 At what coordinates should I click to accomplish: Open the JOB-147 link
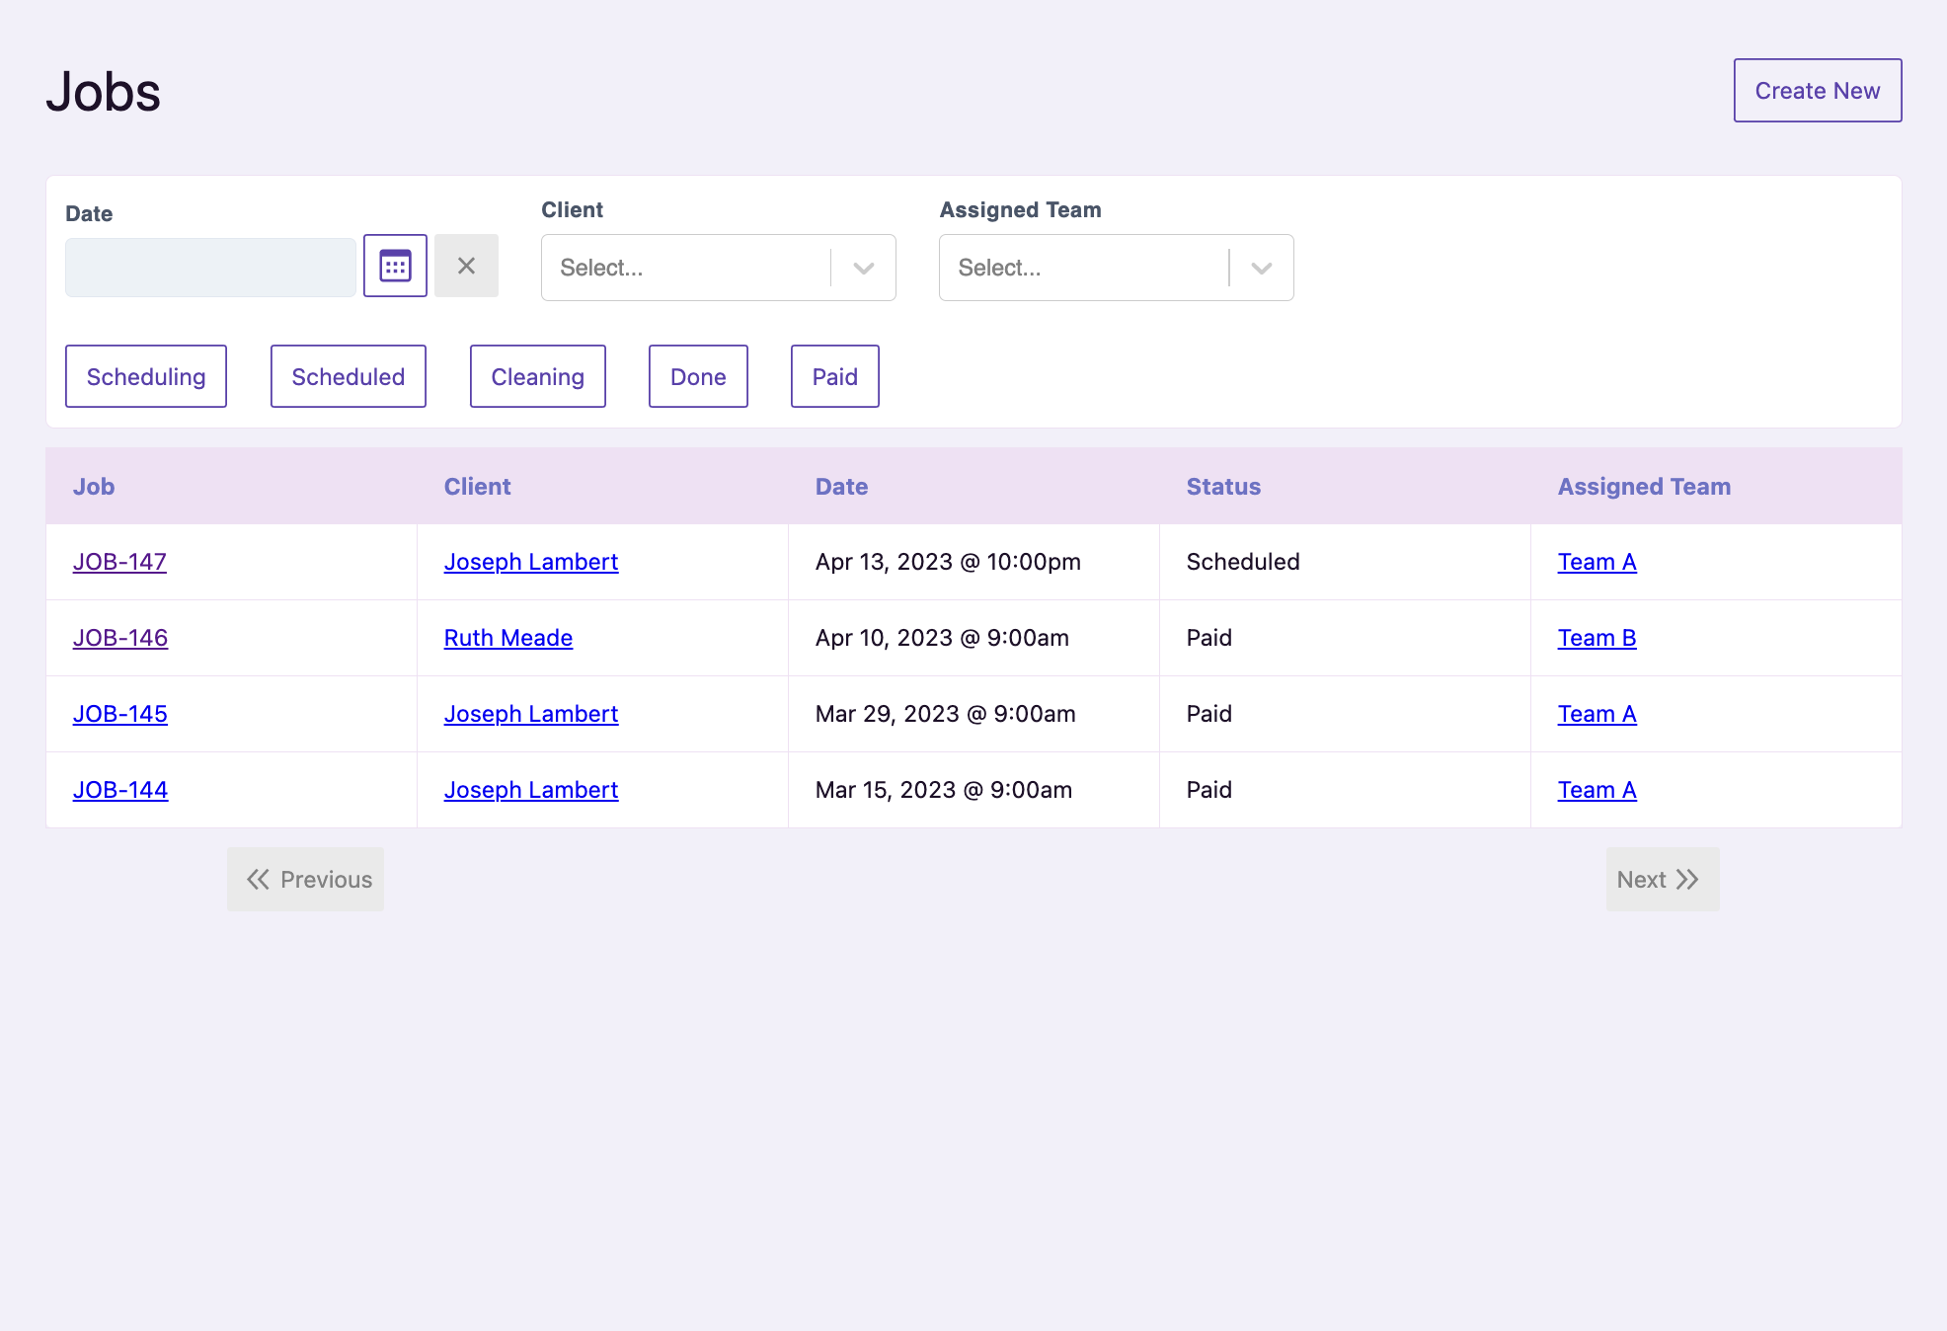119,562
